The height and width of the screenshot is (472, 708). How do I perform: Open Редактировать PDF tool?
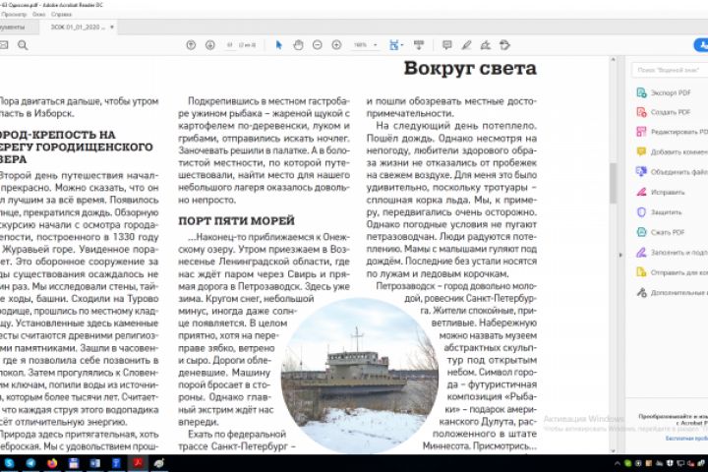pos(672,132)
